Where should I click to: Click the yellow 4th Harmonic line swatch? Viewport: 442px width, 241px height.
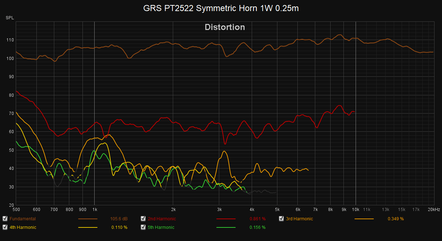tap(88, 227)
